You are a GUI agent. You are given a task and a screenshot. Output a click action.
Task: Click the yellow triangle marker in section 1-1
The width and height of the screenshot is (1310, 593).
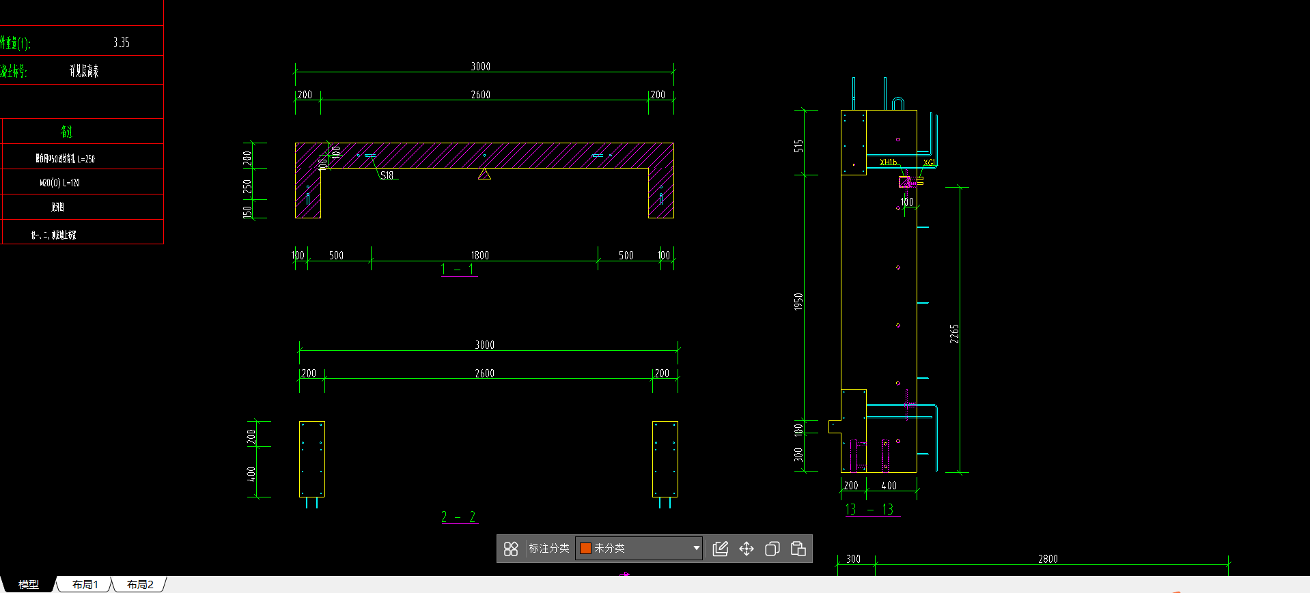click(x=484, y=175)
